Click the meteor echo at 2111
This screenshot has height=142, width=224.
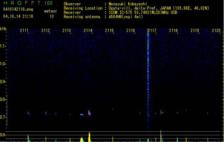(x=28, y=113)
